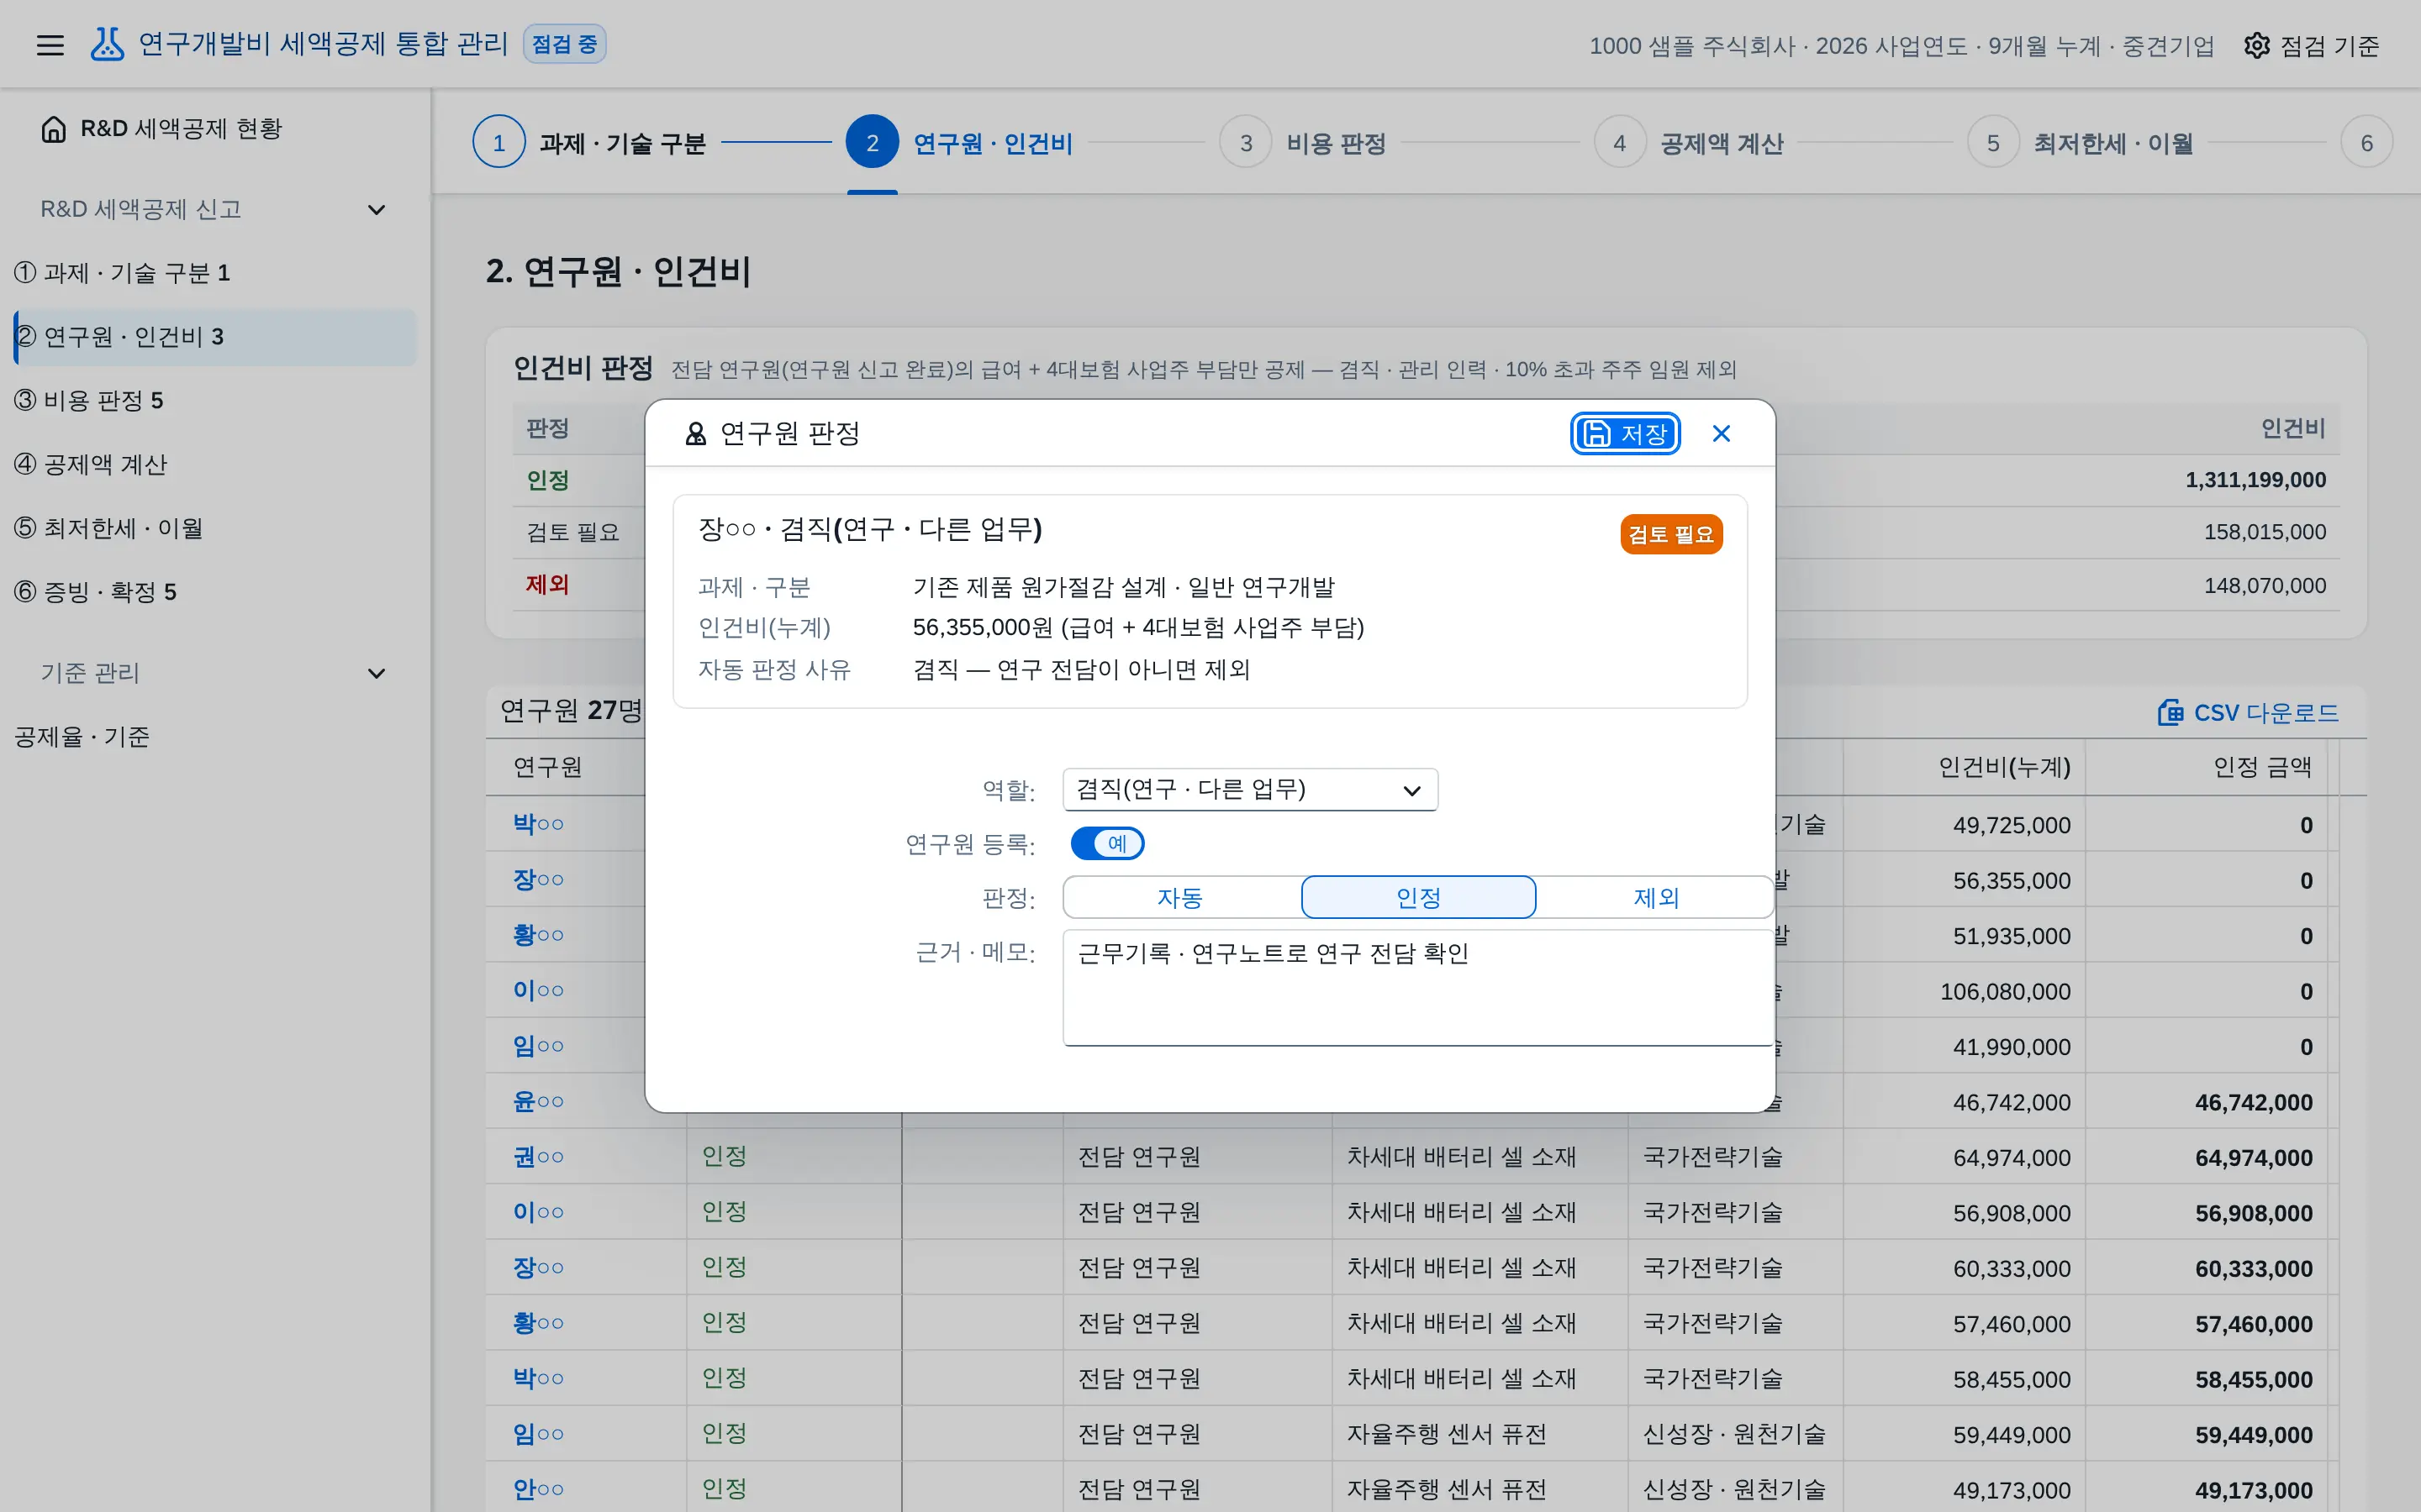Click the home icon beside R&D 세액공제 현황
2421x1512 pixels.
point(53,129)
